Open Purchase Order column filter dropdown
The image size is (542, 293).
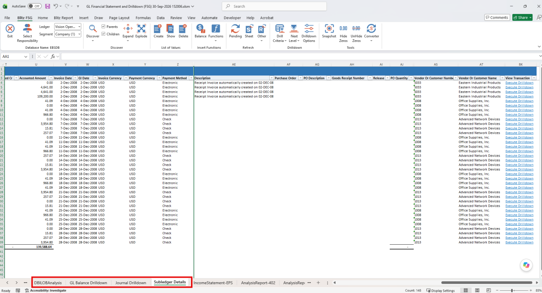[300, 78]
